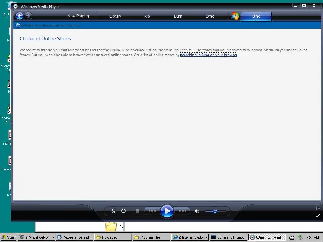Switch to Appearance and Themes taskbar window
The height and width of the screenshot is (242, 323).
click(75, 237)
